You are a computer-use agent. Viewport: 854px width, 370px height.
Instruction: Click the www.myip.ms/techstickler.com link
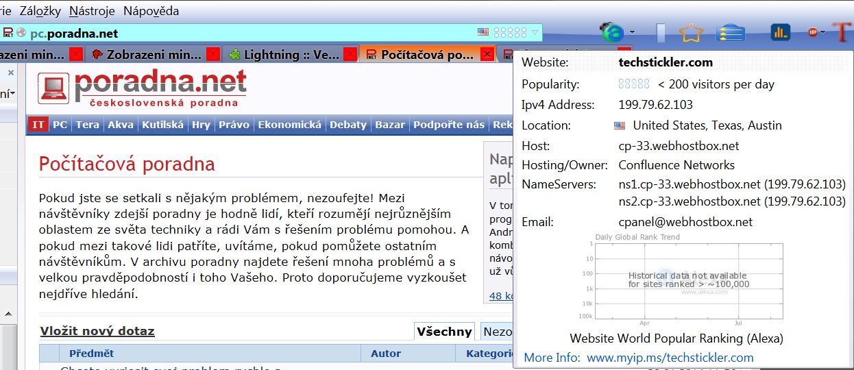click(x=670, y=358)
